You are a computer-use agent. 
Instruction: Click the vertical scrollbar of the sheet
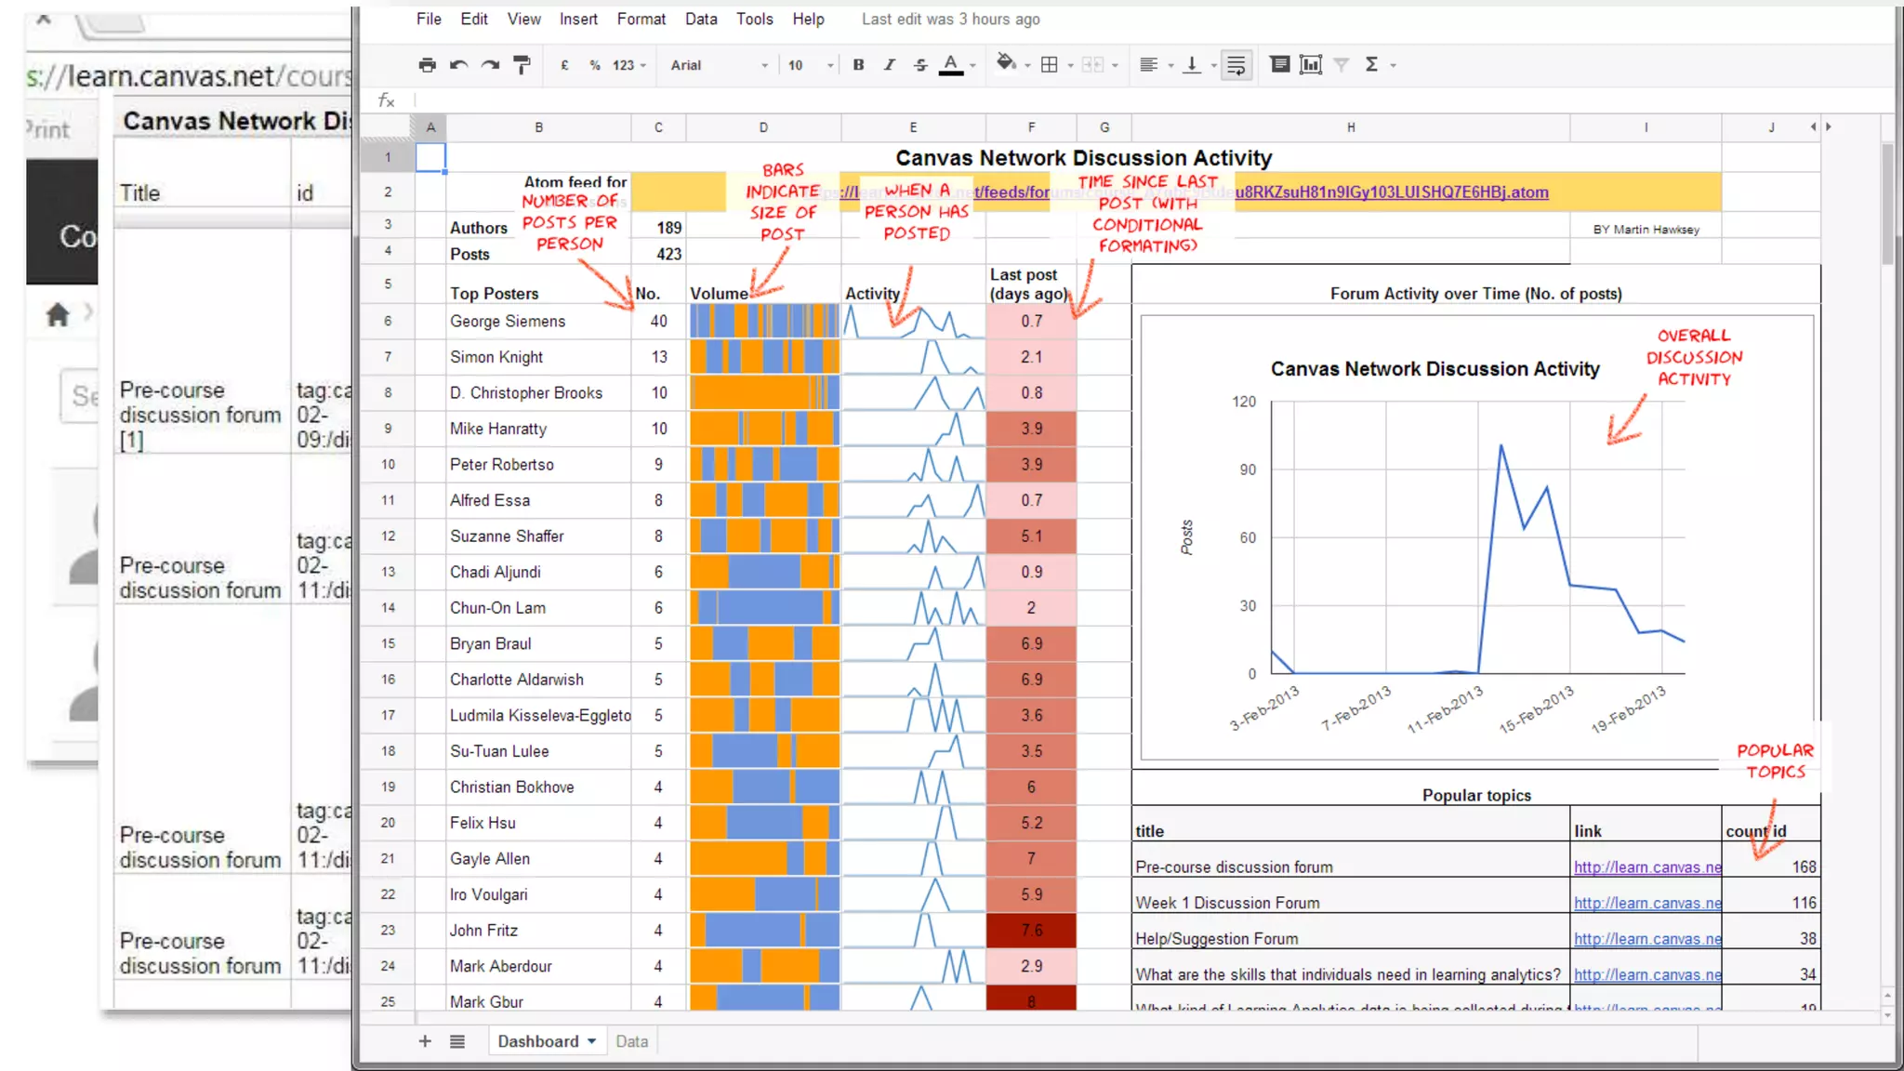pyautogui.click(x=1887, y=203)
